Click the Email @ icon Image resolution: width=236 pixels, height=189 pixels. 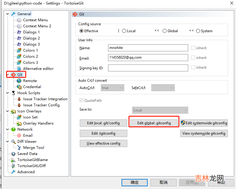19,136
